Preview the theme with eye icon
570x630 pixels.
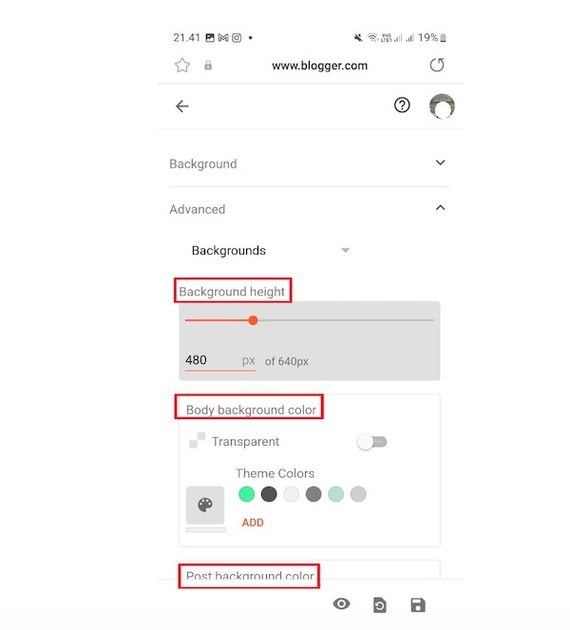[341, 604]
